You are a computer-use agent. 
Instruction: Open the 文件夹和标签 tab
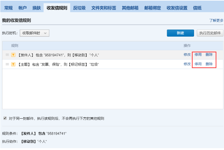pos(104,8)
